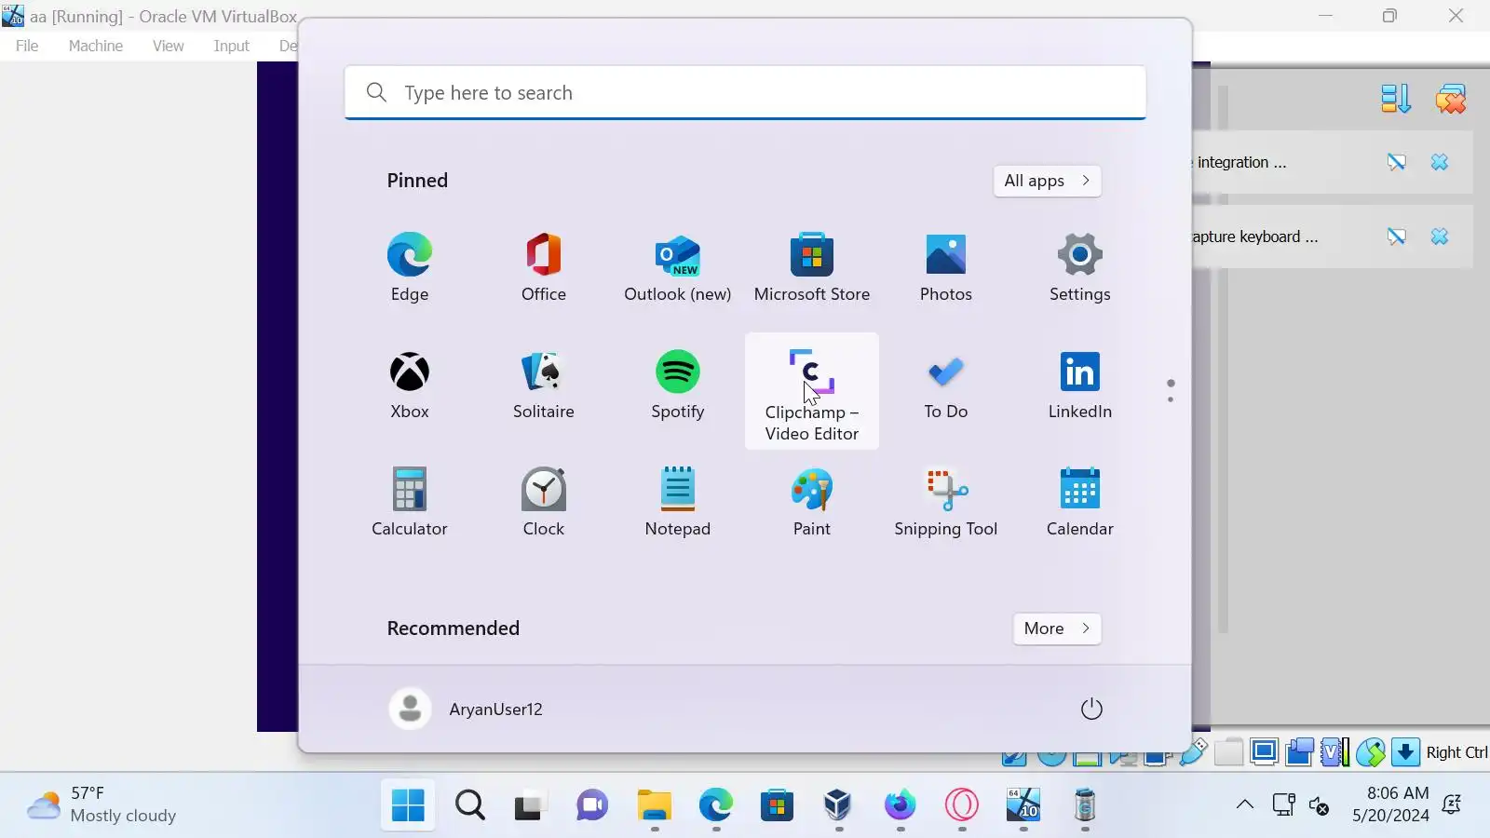Open the VirtualBox Machine menu
1490x838 pixels.
point(95,46)
